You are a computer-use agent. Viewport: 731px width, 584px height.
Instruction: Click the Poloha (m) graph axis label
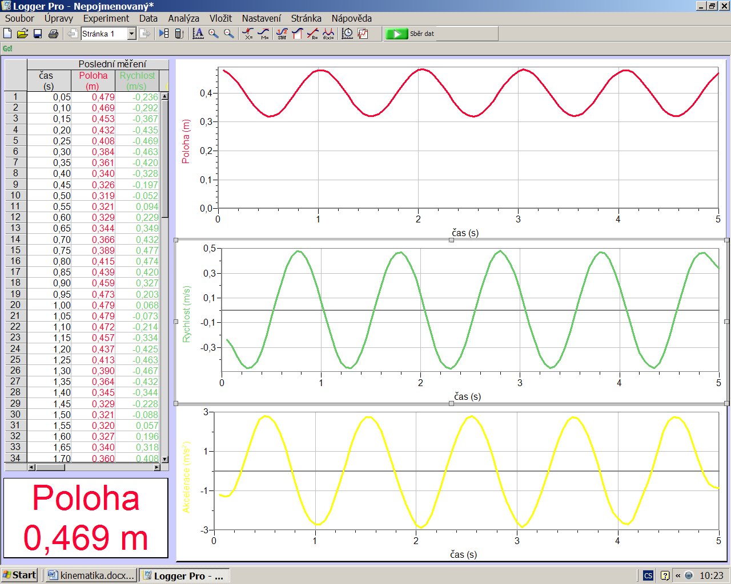coord(186,141)
